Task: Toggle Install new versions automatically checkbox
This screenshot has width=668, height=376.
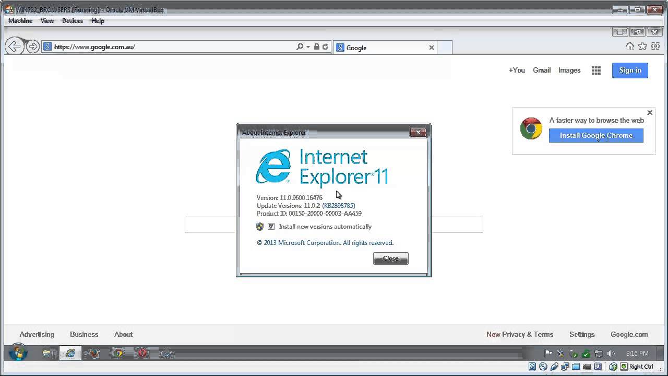Action: coord(271,227)
